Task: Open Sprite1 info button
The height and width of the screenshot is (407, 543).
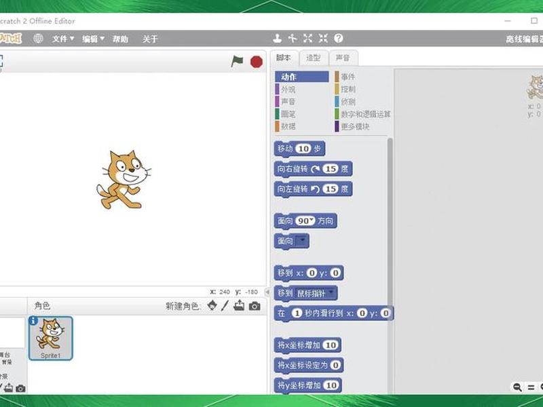Action: pos(33,321)
